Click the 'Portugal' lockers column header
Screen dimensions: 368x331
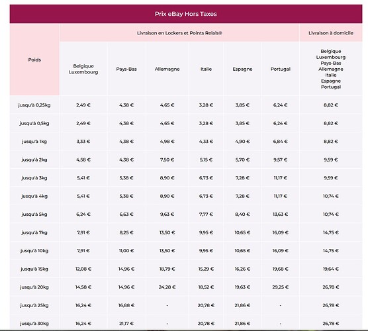[x=281, y=69]
